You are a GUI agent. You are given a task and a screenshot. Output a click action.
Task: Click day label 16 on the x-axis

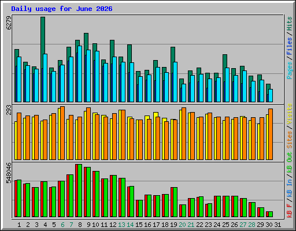point(147,225)
